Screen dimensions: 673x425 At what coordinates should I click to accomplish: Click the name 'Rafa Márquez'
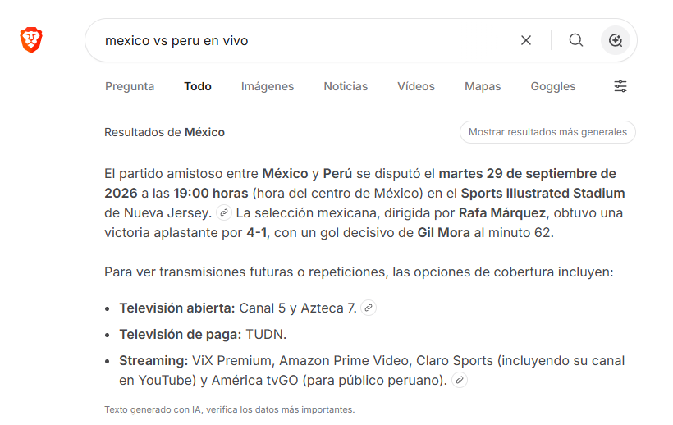tap(502, 212)
